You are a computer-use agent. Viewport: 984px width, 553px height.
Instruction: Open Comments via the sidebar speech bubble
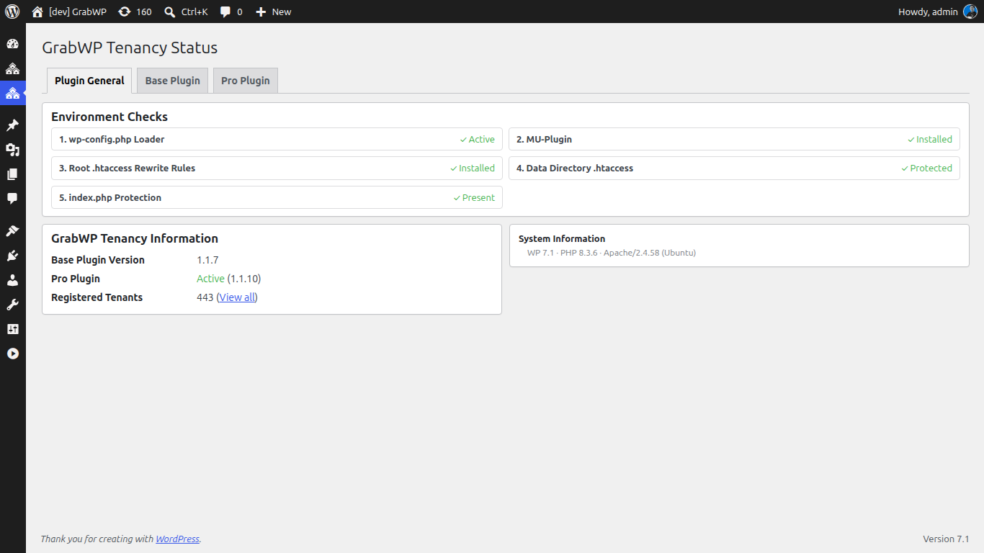[x=12, y=199]
